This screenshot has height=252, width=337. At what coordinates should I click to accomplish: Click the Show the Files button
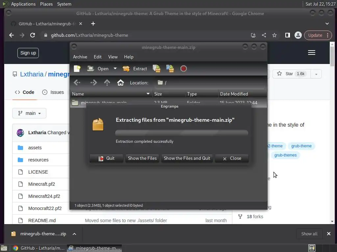tap(142, 158)
